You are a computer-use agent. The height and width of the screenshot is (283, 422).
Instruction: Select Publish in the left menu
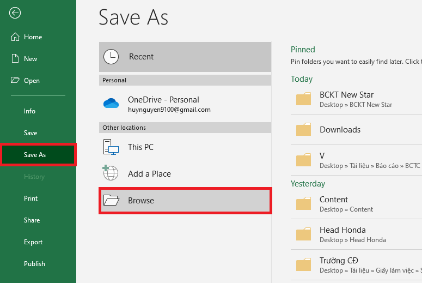(x=34, y=264)
